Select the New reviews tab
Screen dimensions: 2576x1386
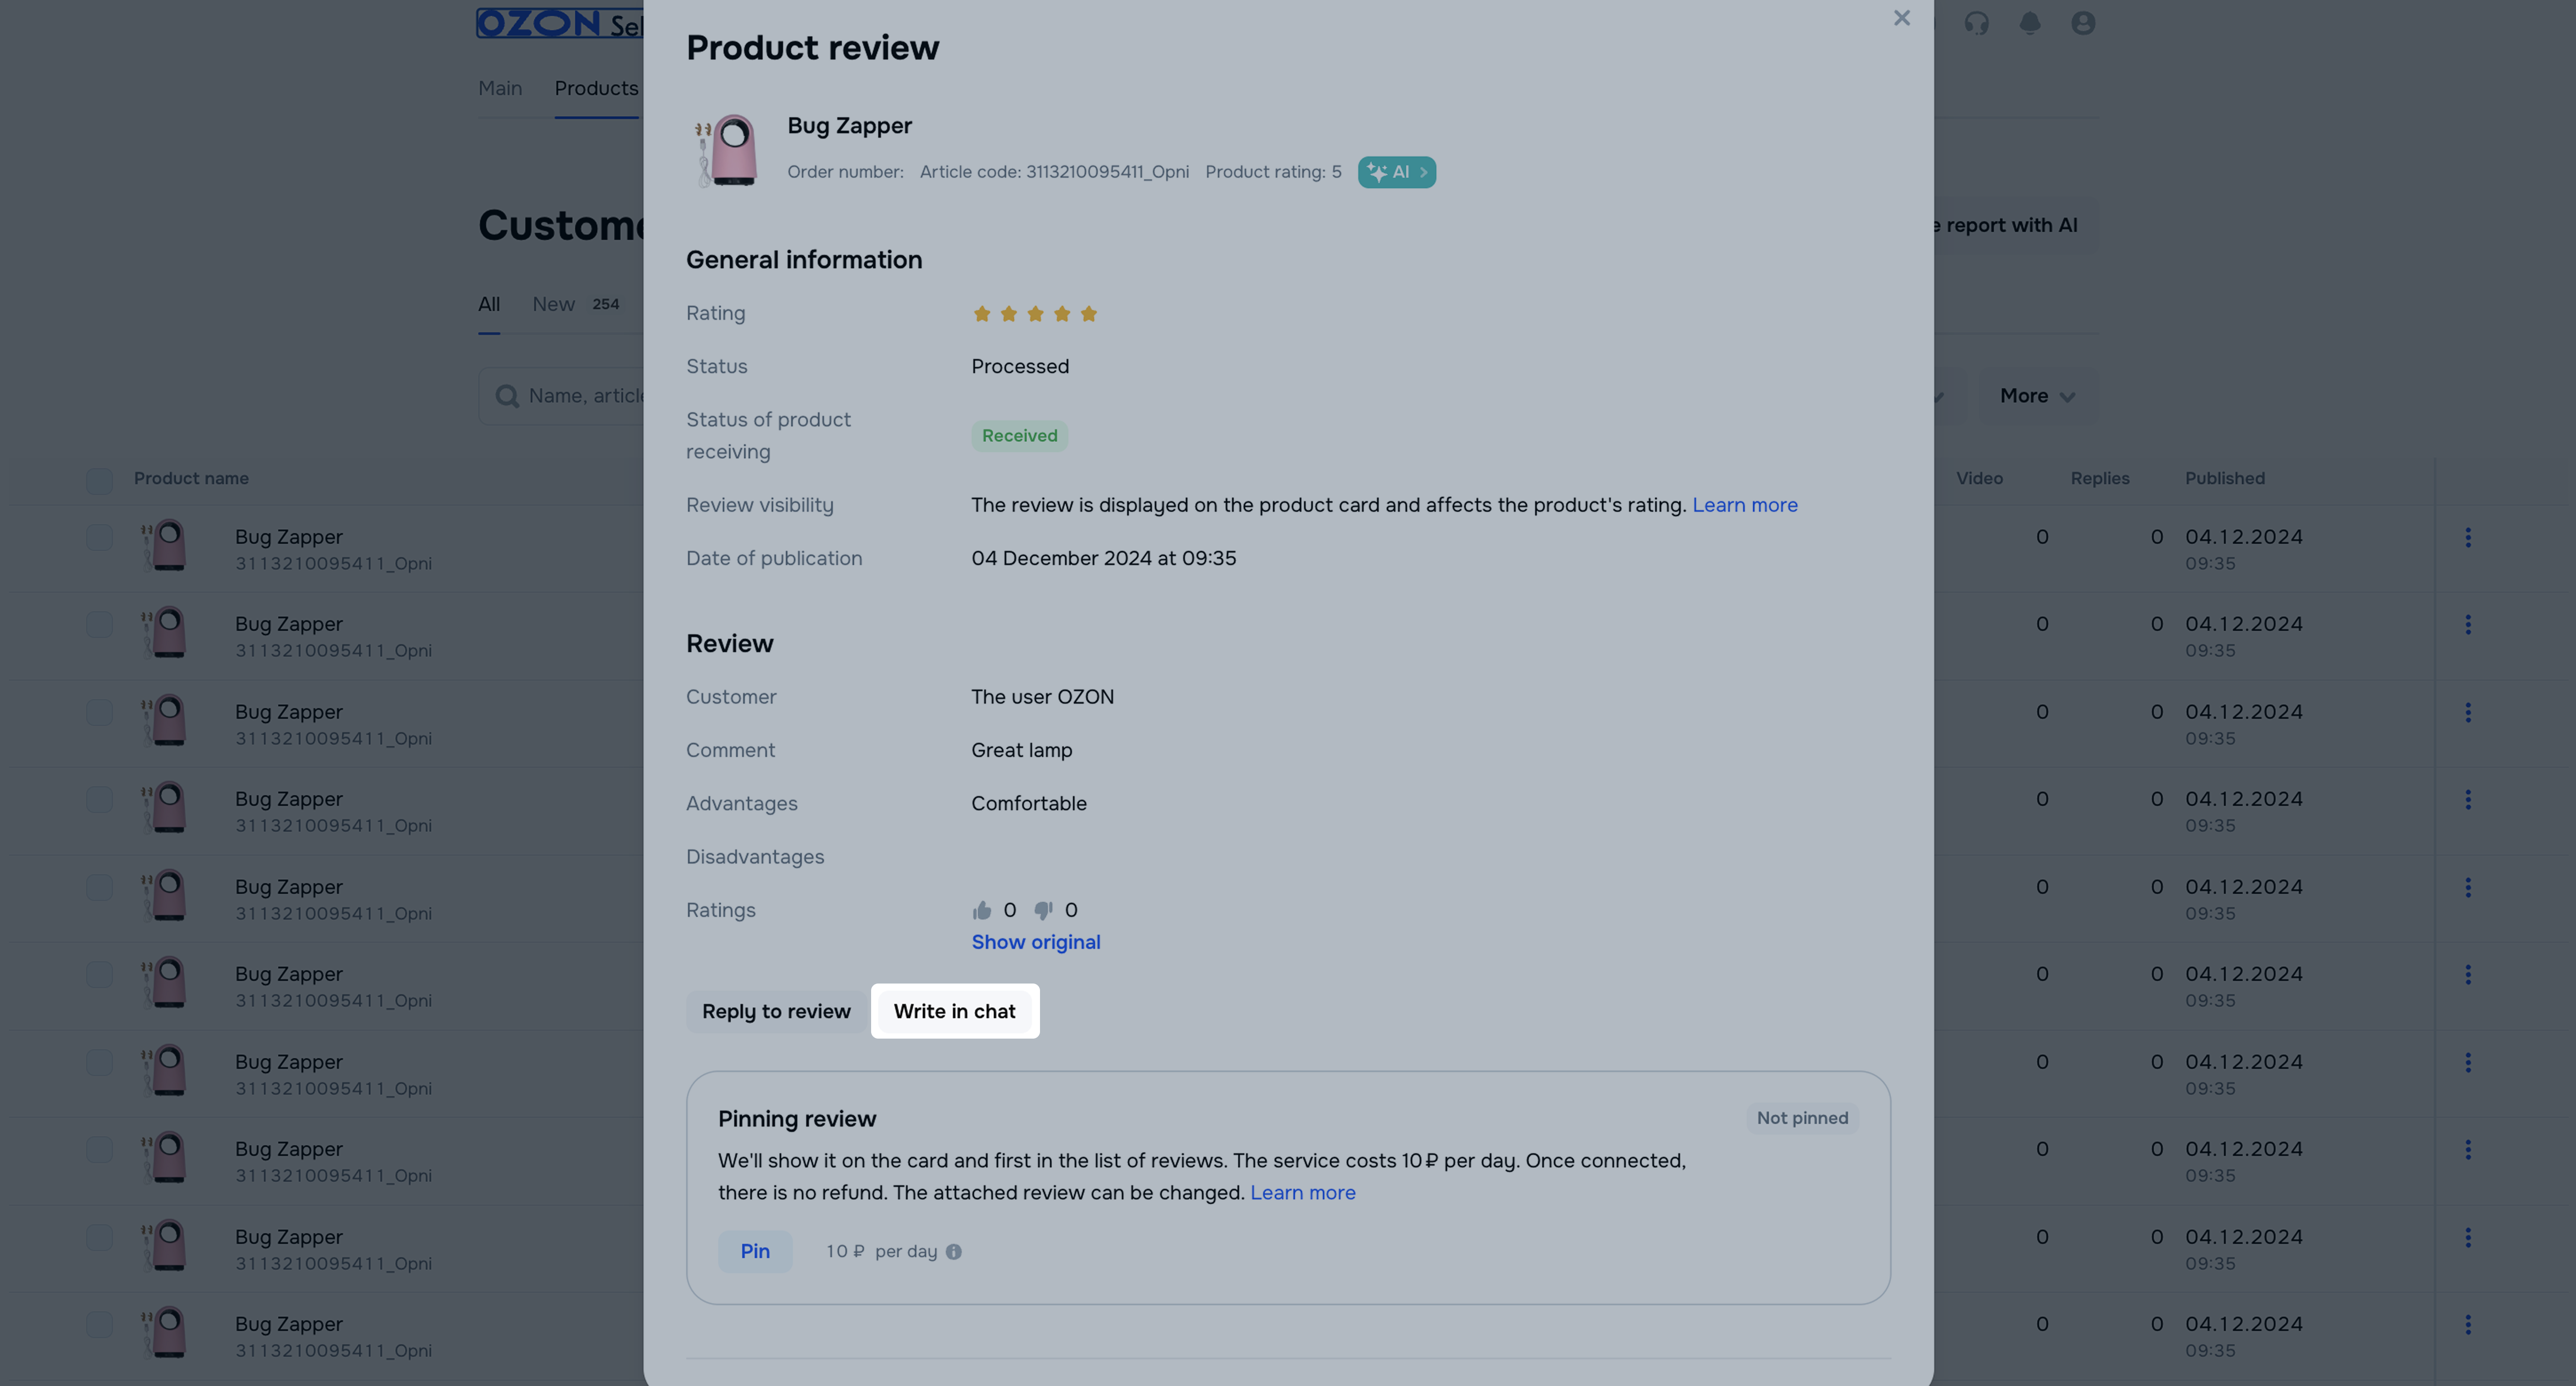553,304
